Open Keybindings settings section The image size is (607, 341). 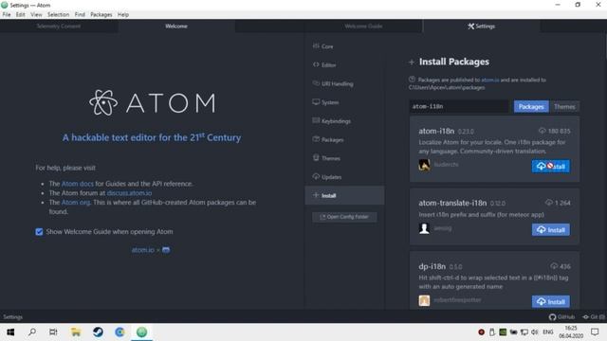pos(345,121)
